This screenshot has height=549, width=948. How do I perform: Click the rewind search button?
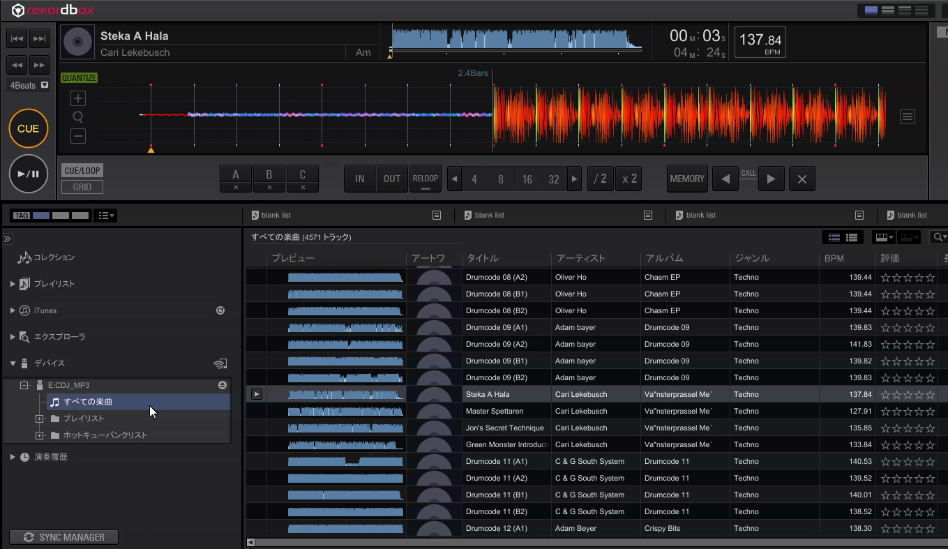click(17, 65)
